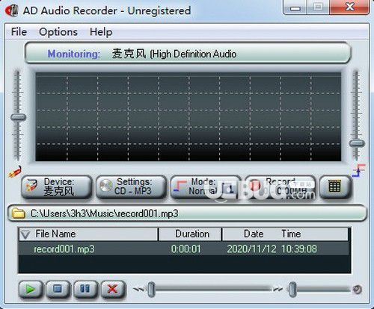Delete the recording with the red X
Viewport: 374px width, 309px height.
click(x=113, y=290)
